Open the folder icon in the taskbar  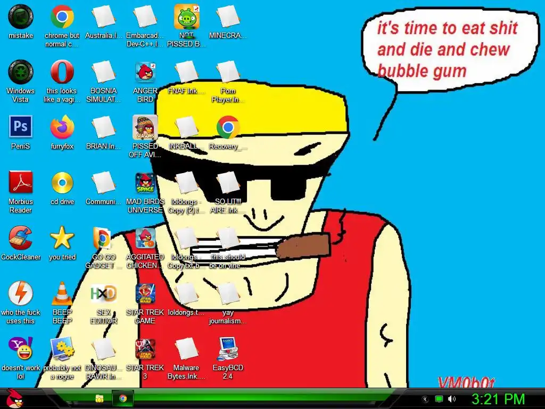coord(100,399)
